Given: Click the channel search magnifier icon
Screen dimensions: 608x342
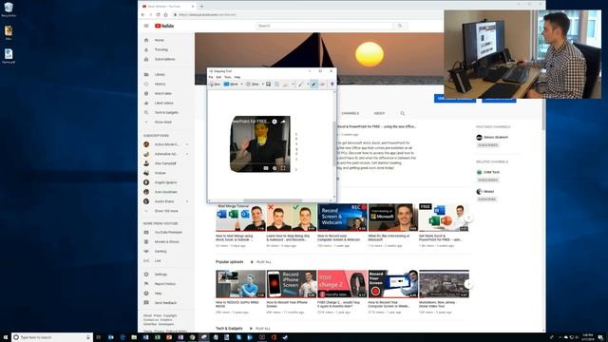Looking at the screenshot, I should tap(403, 113).
